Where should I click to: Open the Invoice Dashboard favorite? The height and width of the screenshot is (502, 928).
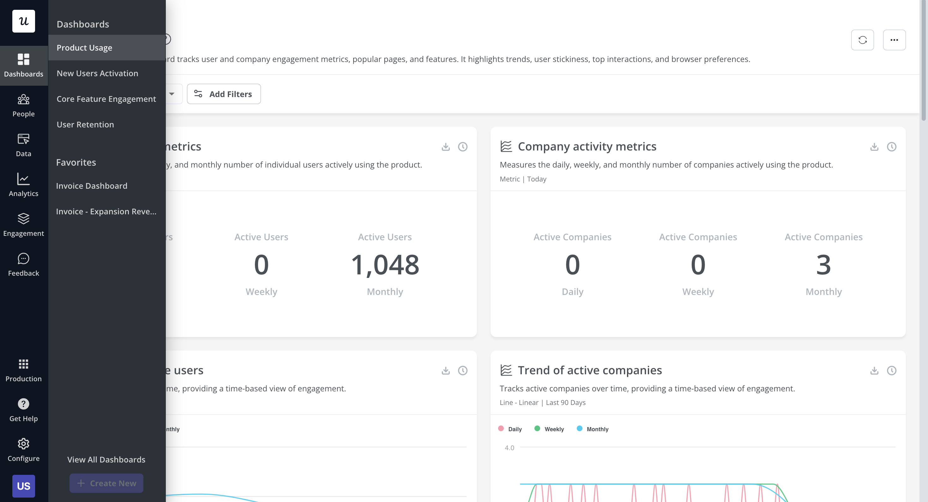(92, 186)
